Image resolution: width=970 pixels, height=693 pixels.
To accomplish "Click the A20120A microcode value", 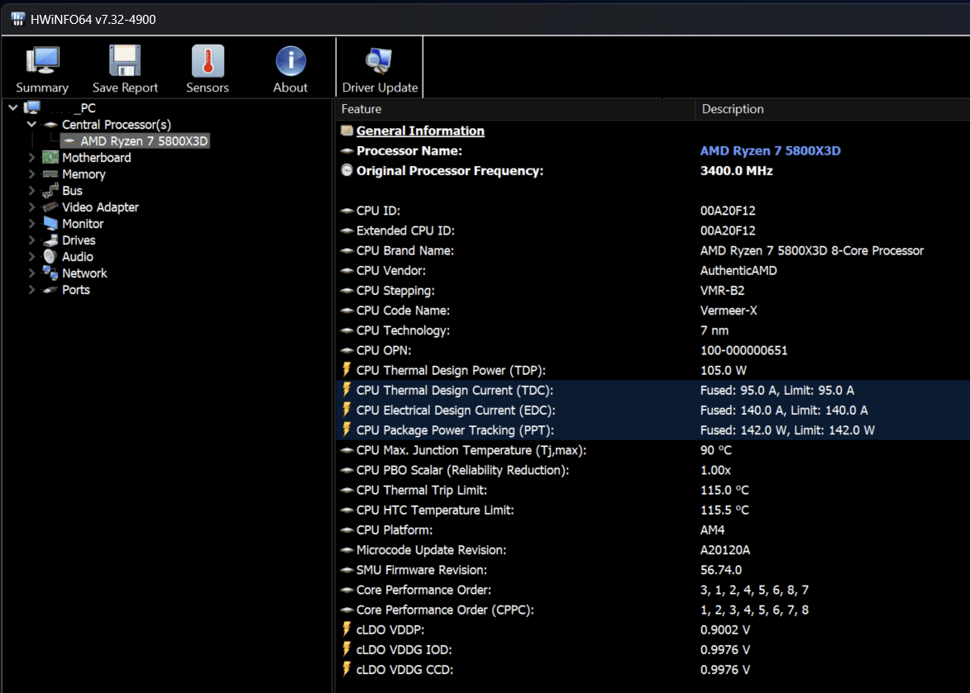I will (x=725, y=550).
